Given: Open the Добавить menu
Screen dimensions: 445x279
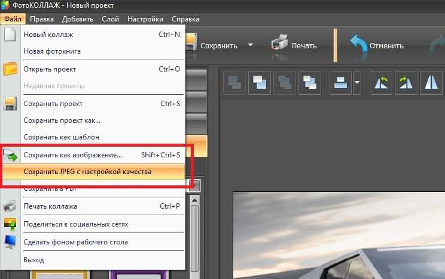Looking at the screenshot, I should coord(78,19).
